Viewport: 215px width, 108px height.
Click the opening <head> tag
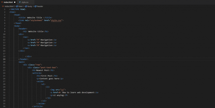(17, 15)
